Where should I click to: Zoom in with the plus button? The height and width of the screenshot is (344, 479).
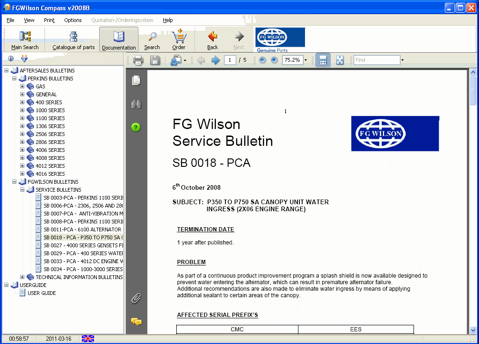pos(274,60)
